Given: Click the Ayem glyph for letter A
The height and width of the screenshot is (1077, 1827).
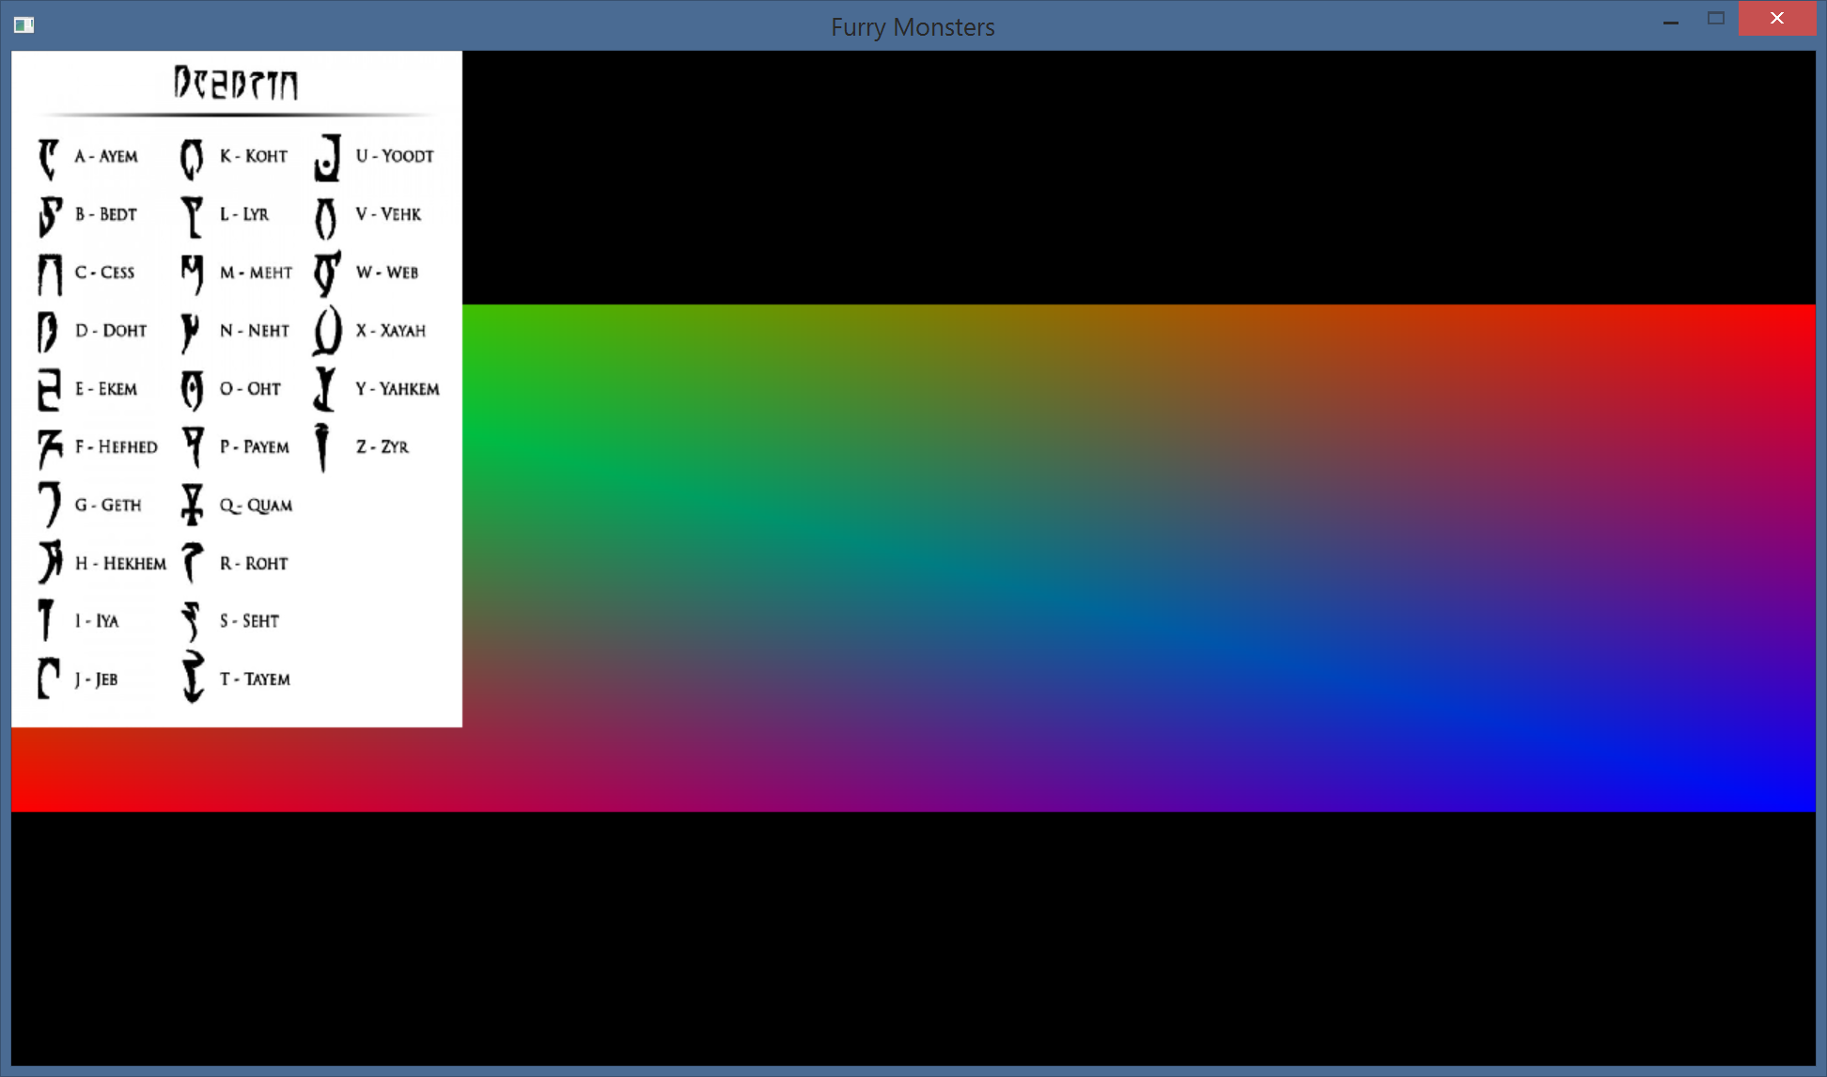Looking at the screenshot, I should click(48, 158).
